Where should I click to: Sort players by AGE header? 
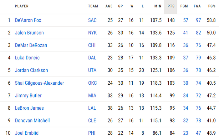(x=109, y=6)
